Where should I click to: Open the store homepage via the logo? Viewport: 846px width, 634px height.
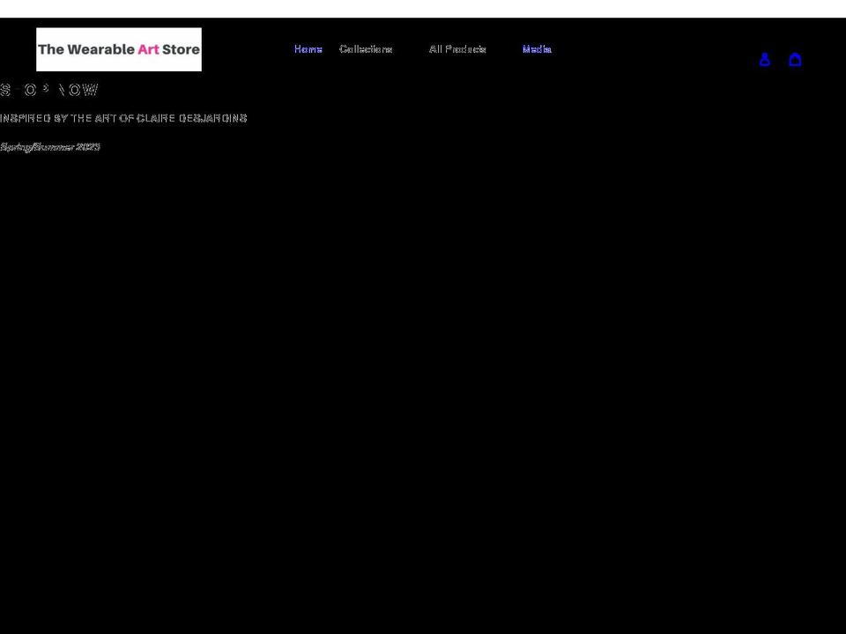click(118, 49)
